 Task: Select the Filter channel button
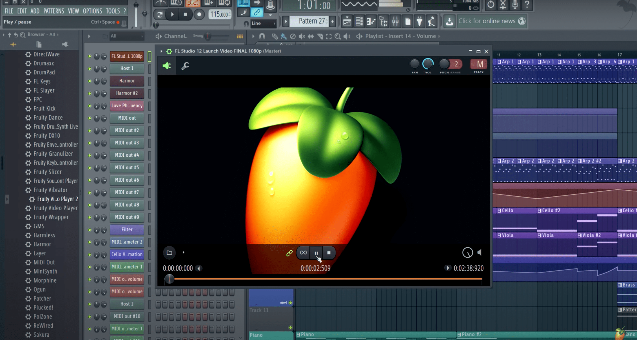point(127,230)
